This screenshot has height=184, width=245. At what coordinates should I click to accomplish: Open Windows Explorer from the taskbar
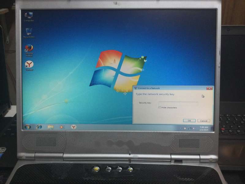tap(51, 127)
